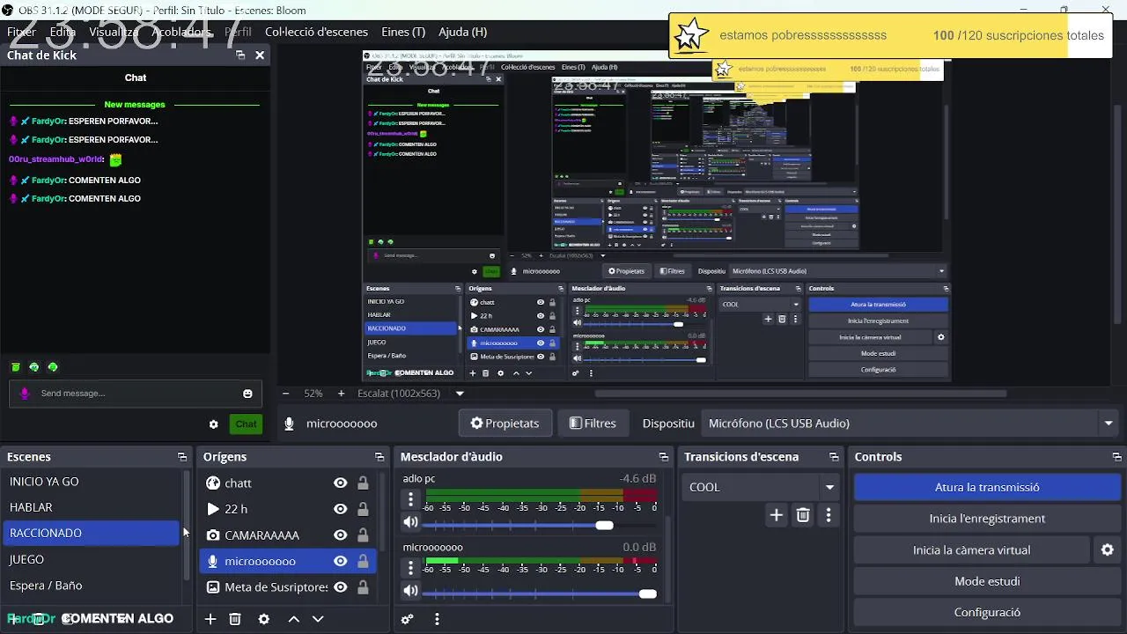Toggle visibility of chatt source

click(x=340, y=483)
